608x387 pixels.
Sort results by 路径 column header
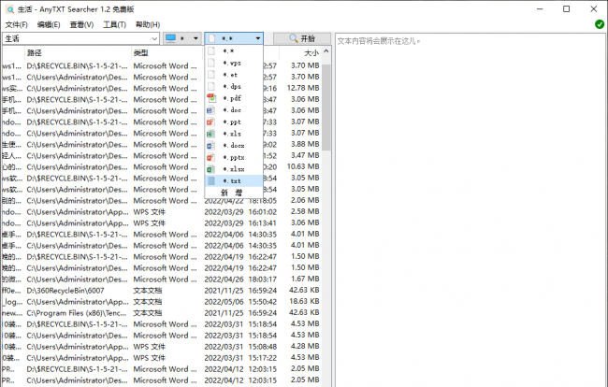tap(78, 52)
